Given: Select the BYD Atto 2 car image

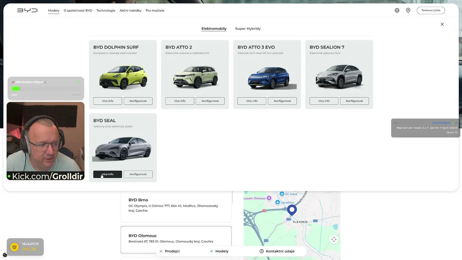Looking at the screenshot, I should [x=195, y=77].
